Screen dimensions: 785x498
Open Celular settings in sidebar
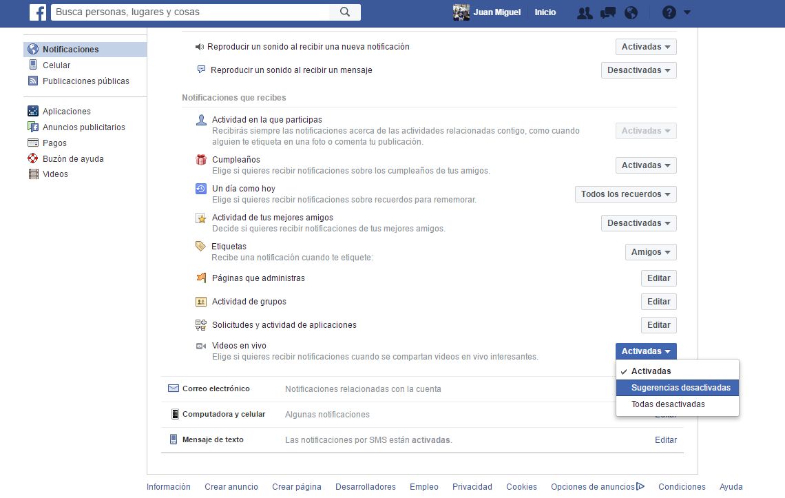point(56,65)
